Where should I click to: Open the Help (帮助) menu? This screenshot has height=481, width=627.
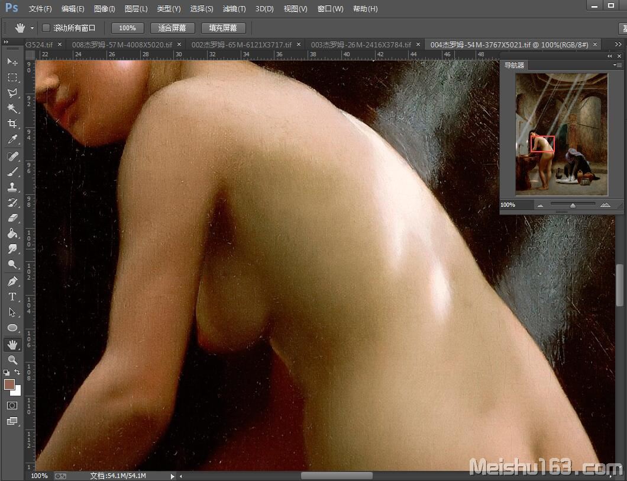tap(365, 8)
